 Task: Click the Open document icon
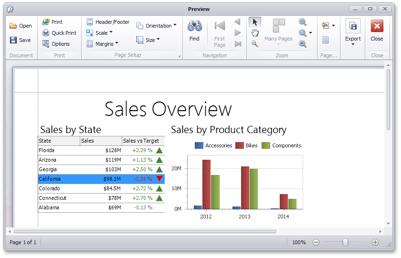point(13,26)
